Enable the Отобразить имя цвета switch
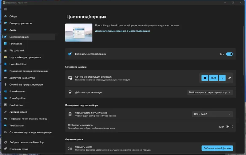Screen dimensions: 246x155 click(x=229, y=126)
